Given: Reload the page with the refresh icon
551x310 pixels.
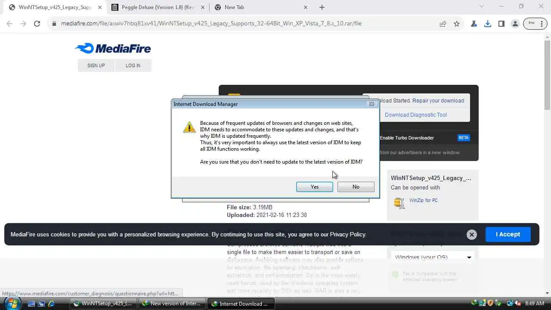Looking at the screenshot, I should point(37,24).
